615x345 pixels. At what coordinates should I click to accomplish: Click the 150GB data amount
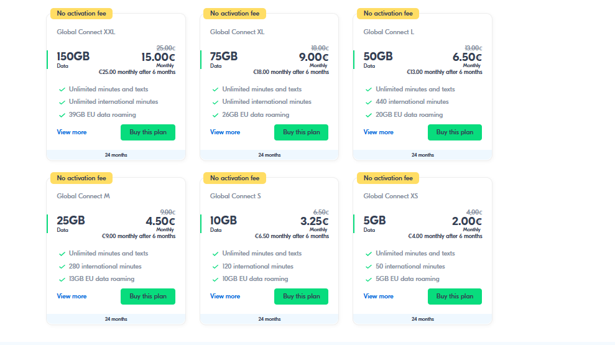point(73,57)
